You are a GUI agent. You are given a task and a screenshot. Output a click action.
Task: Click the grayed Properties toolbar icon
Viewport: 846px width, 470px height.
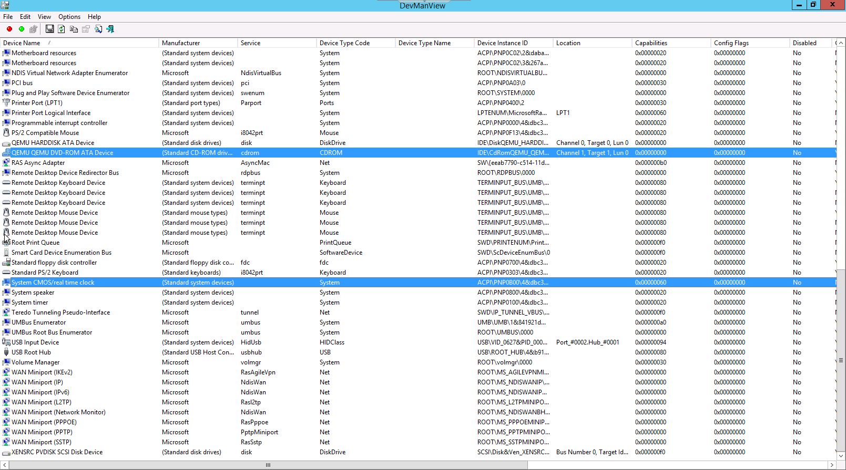pyautogui.click(x=86, y=29)
